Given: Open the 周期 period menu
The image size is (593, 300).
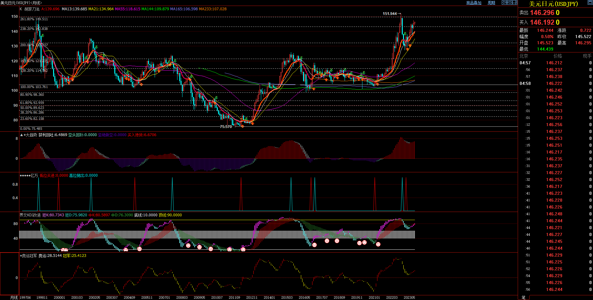Looking at the screenshot, I should coord(491,3).
